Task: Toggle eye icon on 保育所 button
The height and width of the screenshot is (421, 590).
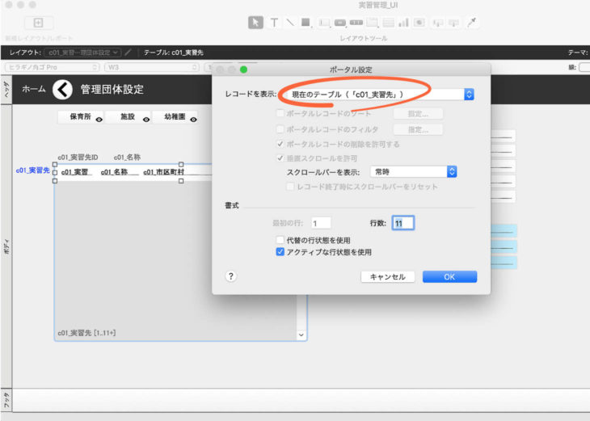Action: [99, 119]
